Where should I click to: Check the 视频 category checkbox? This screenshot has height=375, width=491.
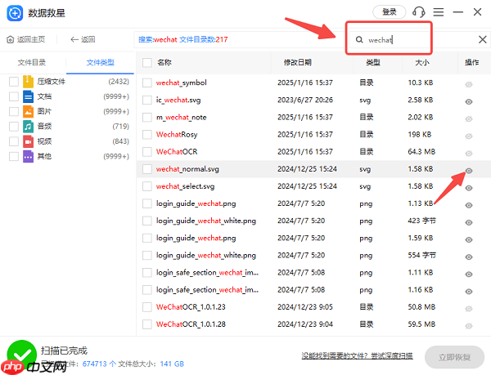coord(14,141)
